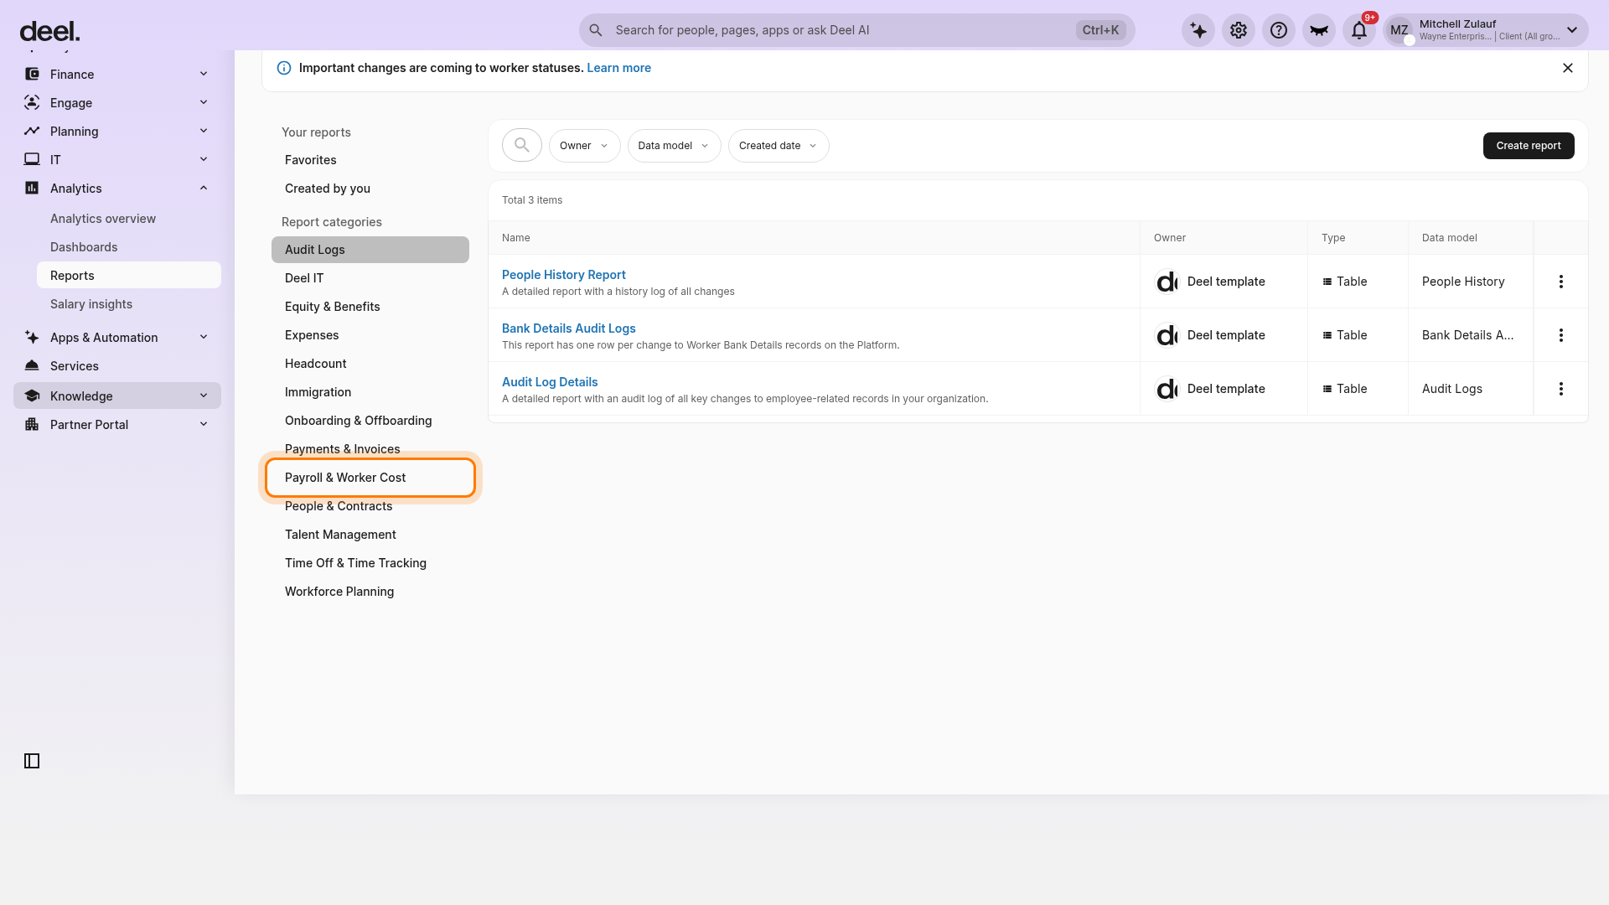Open kebab menu for Audit Log Details
The width and height of the screenshot is (1609, 905).
coord(1561,389)
